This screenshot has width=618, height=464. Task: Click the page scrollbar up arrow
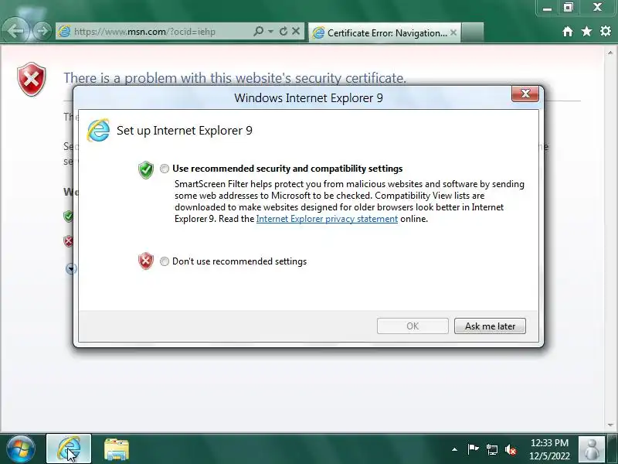click(610, 53)
